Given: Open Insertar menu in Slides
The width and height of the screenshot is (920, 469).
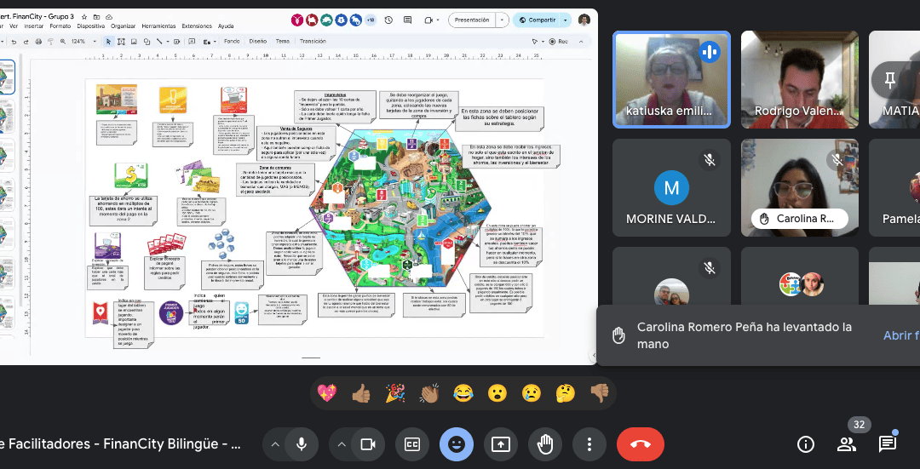Looking at the screenshot, I should coord(33,26).
